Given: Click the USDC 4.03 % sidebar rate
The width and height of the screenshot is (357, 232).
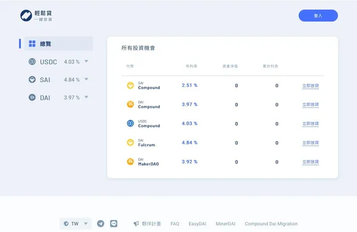Looking at the screenshot, I should point(72,62).
